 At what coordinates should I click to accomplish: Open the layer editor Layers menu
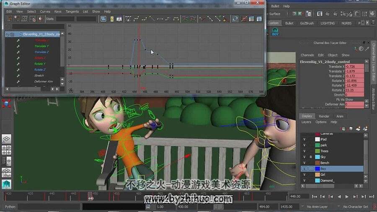(x=306, y=122)
